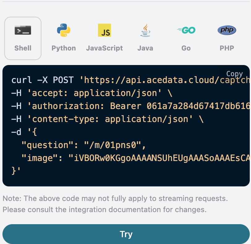
Task: Click the Copy button on the code block
Action: point(234,74)
